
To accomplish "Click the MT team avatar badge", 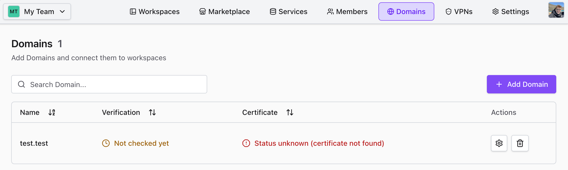I will pos(14,11).
